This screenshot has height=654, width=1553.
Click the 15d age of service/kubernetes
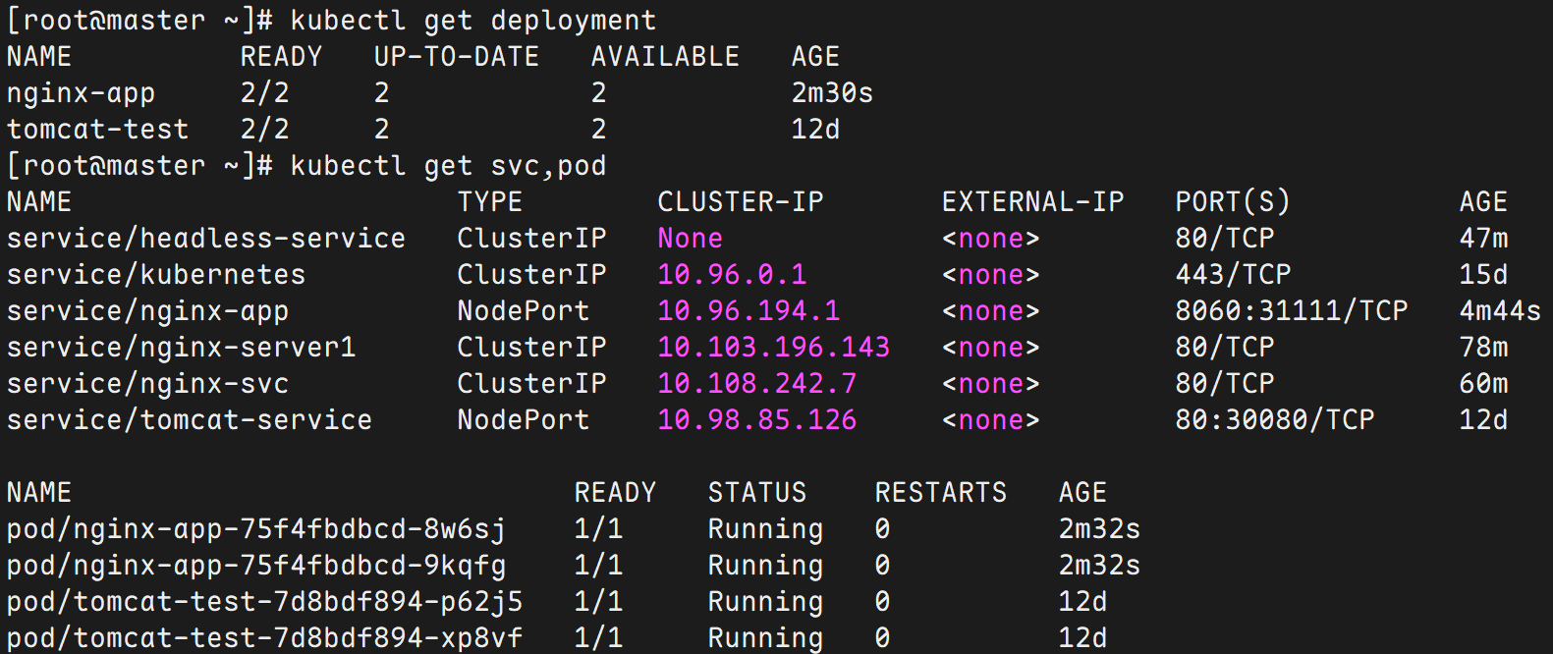(1484, 275)
